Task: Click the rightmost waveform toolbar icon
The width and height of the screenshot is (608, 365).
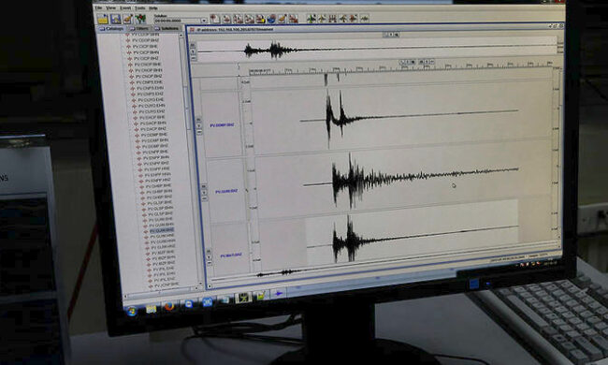Action: (x=364, y=18)
